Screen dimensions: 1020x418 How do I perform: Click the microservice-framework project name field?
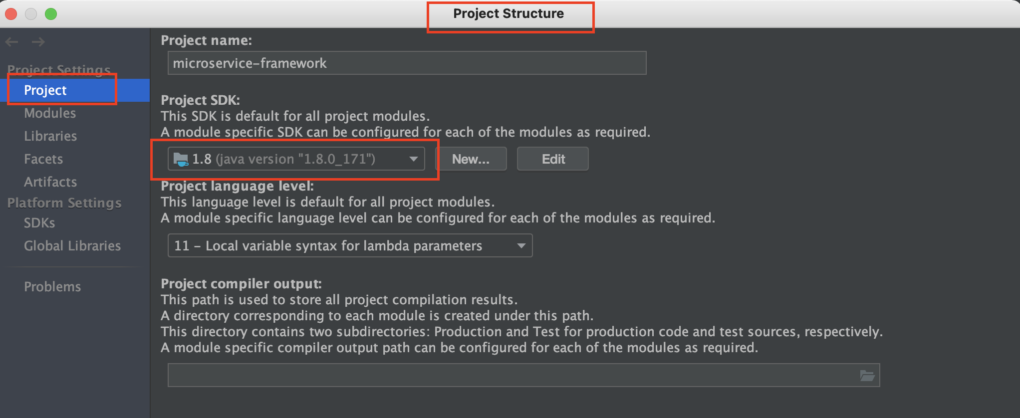point(407,63)
